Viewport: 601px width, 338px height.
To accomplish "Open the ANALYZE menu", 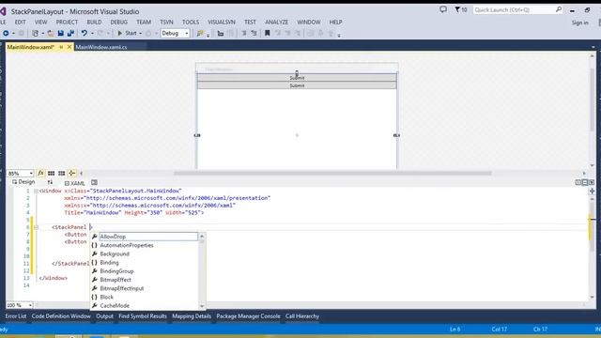I will pyautogui.click(x=276, y=23).
